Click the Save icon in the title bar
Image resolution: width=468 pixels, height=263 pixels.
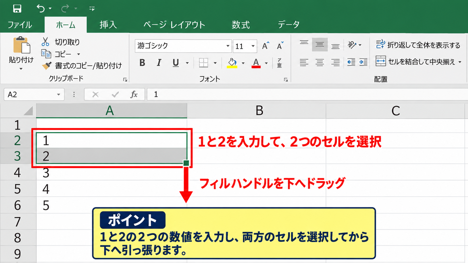pyautogui.click(x=17, y=9)
